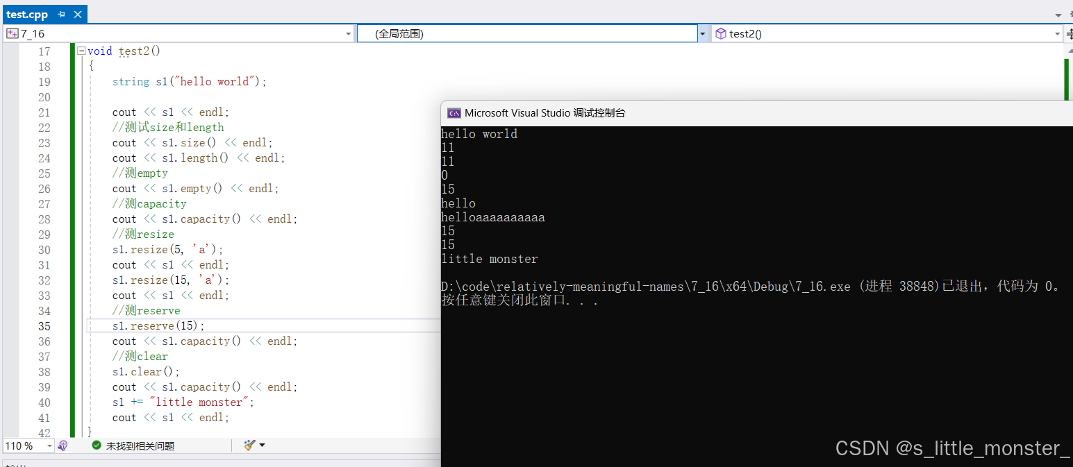
Task: Click console output line helloaaaaaaaaaa
Action: (x=493, y=217)
